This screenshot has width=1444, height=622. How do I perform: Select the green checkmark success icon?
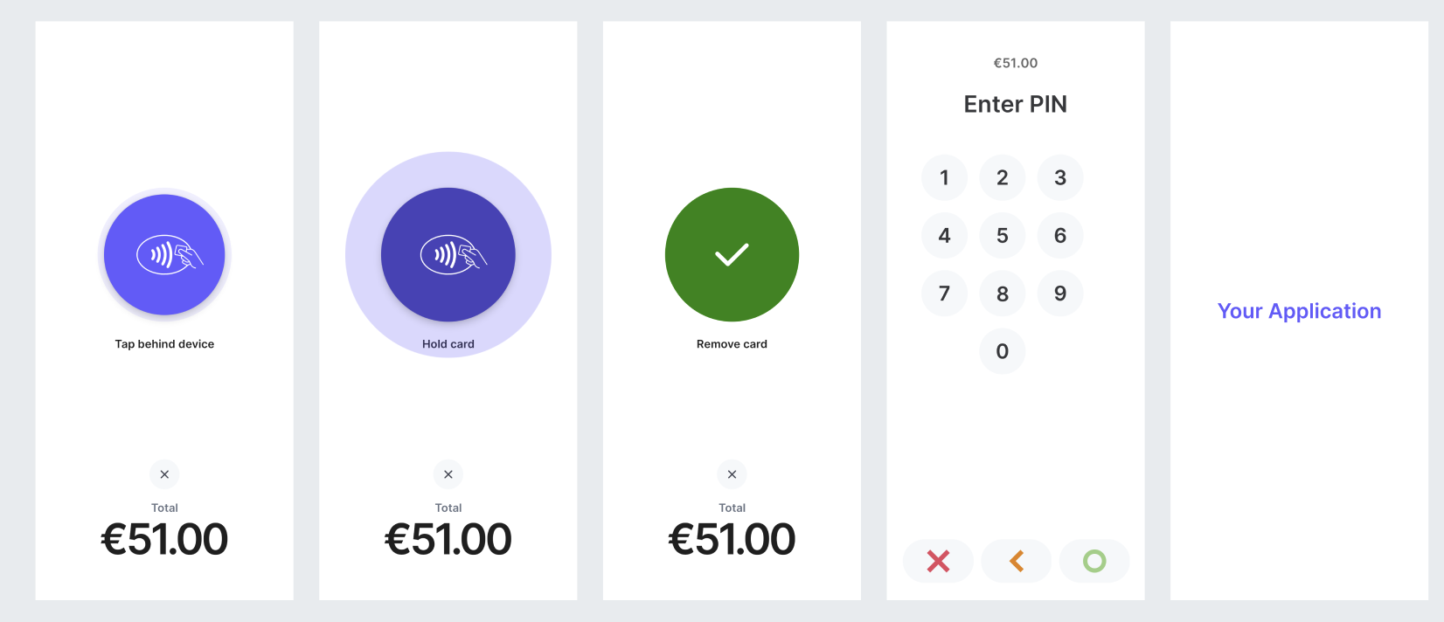coord(732,254)
